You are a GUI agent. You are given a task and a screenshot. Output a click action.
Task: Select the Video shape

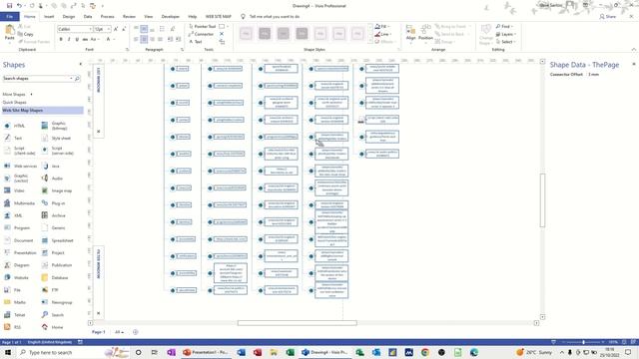click(x=14, y=190)
